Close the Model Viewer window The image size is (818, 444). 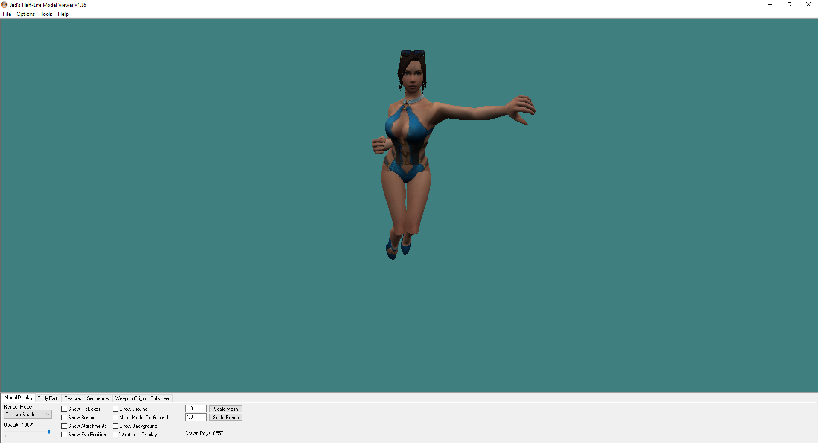click(x=808, y=5)
